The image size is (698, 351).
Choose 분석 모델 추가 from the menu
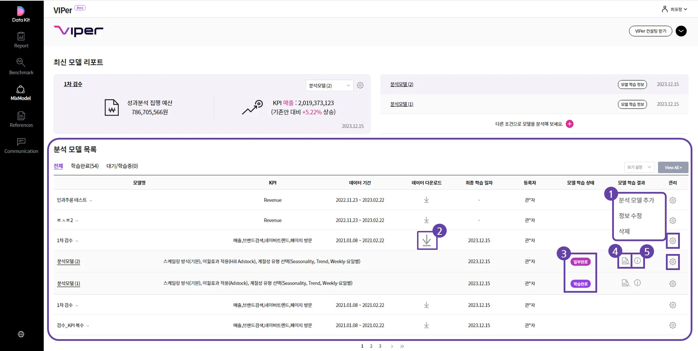[636, 200]
